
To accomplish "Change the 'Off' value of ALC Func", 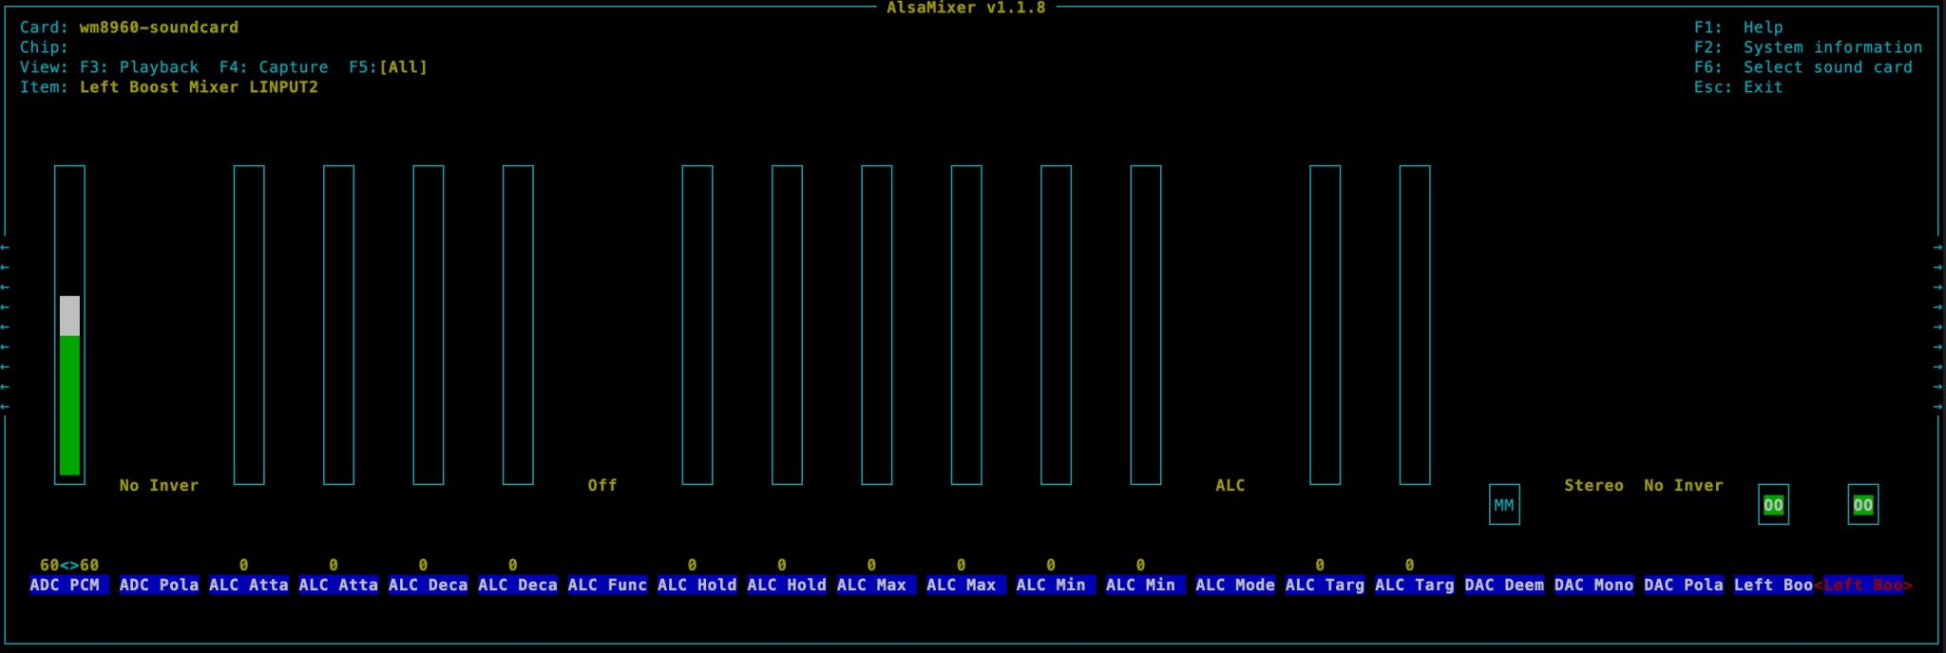I will 601,485.
